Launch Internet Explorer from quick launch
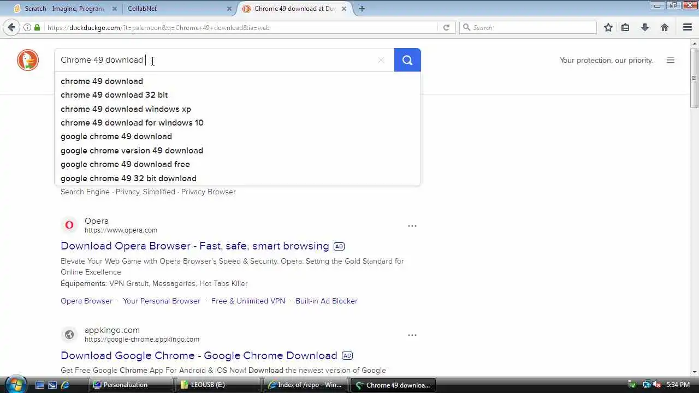Screen dimensions: 699x393 point(66,385)
